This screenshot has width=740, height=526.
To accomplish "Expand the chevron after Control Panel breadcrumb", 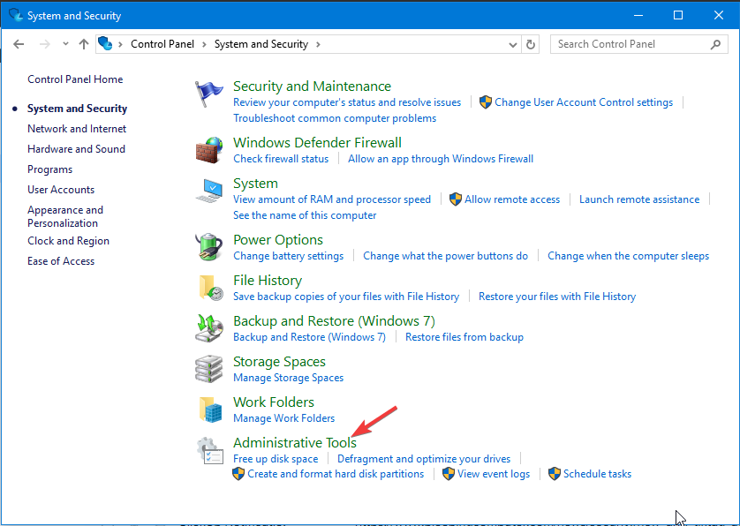I will [x=204, y=44].
